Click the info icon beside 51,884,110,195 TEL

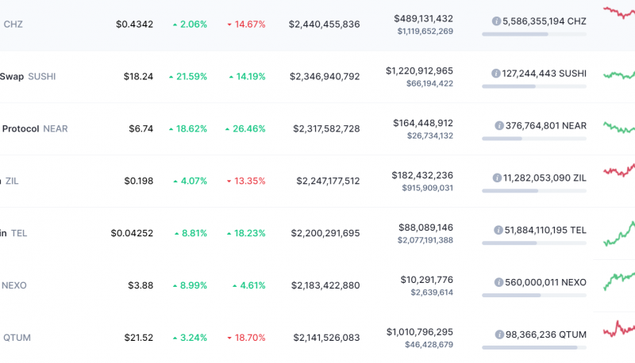tap(498, 230)
